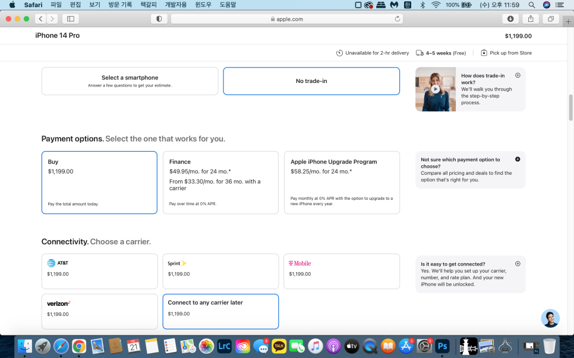Open the Safari share menu
This screenshot has width=574, height=358.
click(x=531, y=18)
